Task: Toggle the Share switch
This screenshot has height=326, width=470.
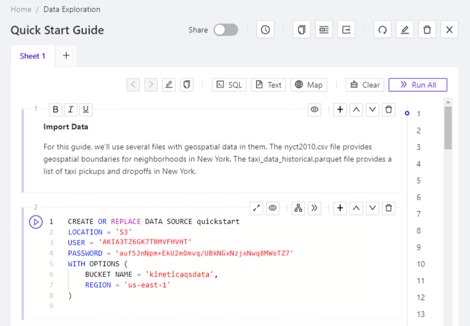Action: pyautogui.click(x=226, y=30)
